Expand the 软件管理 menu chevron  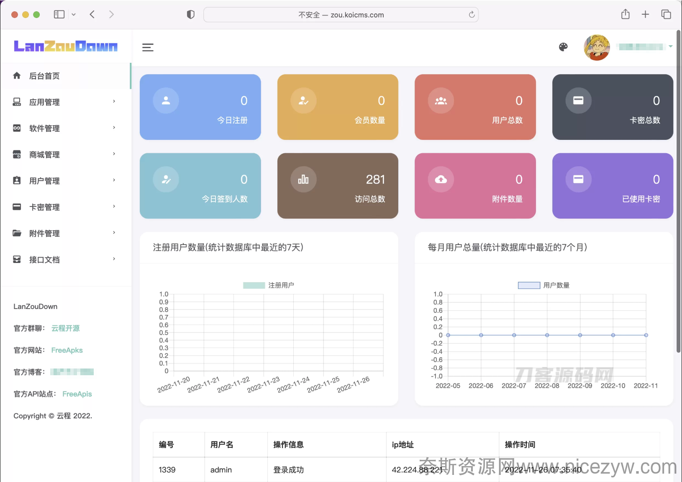pos(114,128)
